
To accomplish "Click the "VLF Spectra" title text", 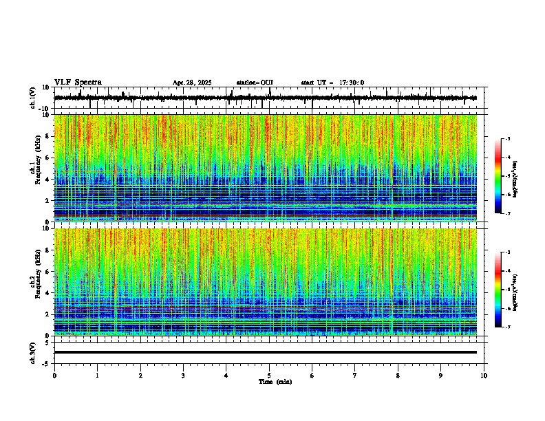I will [x=78, y=83].
